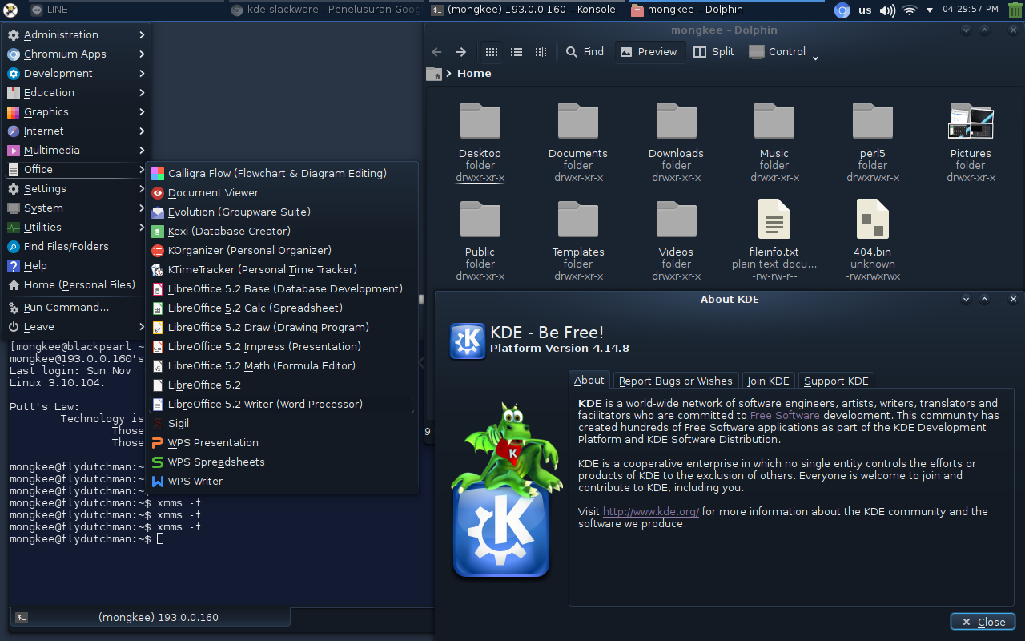Image resolution: width=1025 pixels, height=641 pixels.
Task: Click Find in Dolphin's toolbar
Action: coord(585,52)
